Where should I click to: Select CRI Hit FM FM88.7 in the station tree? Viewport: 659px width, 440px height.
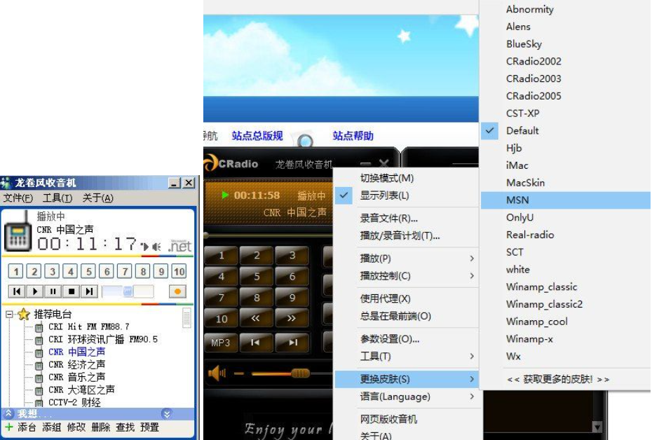click(x=88, y=326)
